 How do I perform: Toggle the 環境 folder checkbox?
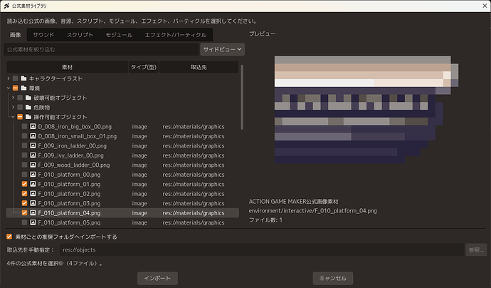(x=16, y=88)
